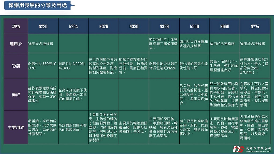The image size is (274, 154).
Task: Click N660 cell 較高,而變形小
Action: pyautogui.click(x=224, y=66)
